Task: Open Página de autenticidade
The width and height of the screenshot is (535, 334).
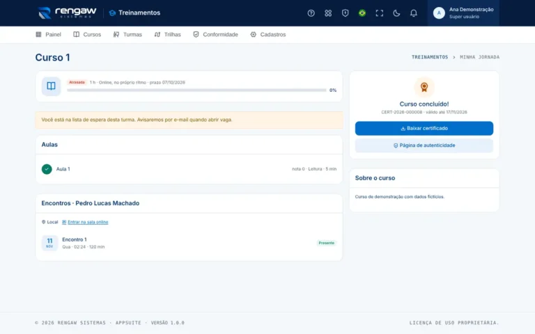Action: pos(424,145)
